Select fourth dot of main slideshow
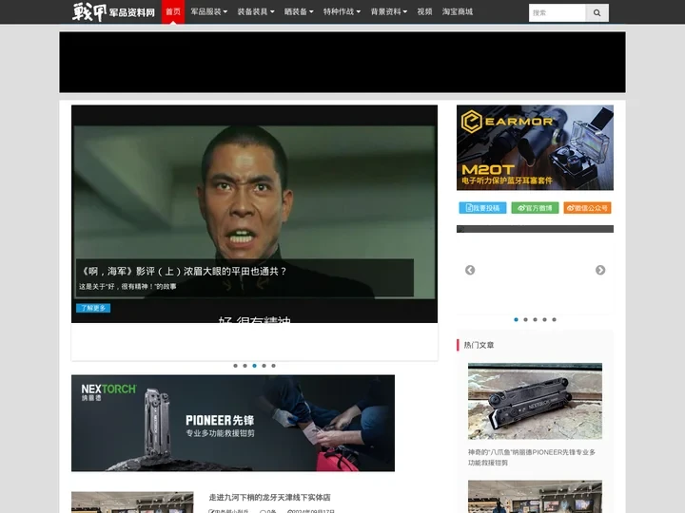This screenshot has height=513, width=685. click(x=264, y=366)
